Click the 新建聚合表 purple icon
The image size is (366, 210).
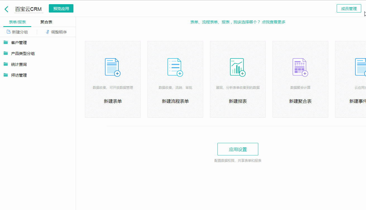point(300,67)
